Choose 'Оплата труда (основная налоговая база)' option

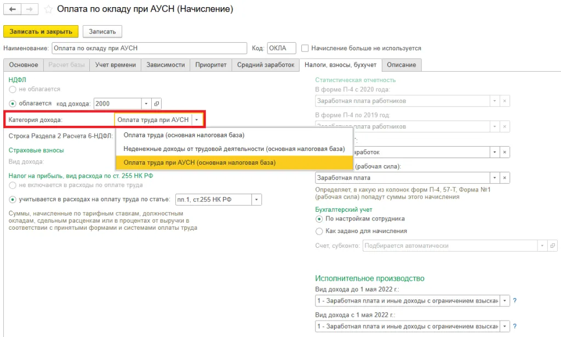coord(234,135)
